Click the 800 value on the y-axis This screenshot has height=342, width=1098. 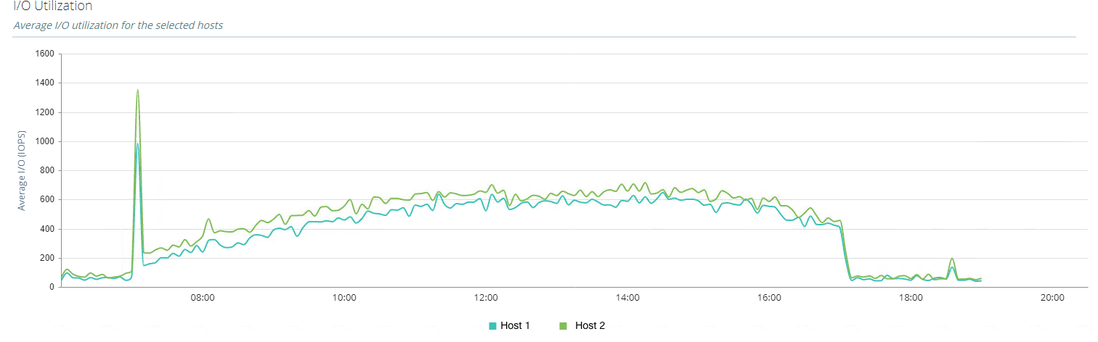(x=47, y=170)
